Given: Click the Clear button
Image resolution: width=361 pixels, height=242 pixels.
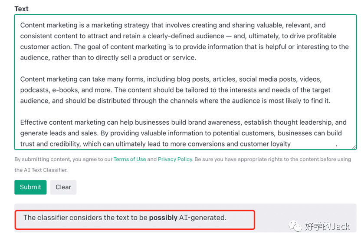Looking at the screenshot, I should click(x=63, y=187).
